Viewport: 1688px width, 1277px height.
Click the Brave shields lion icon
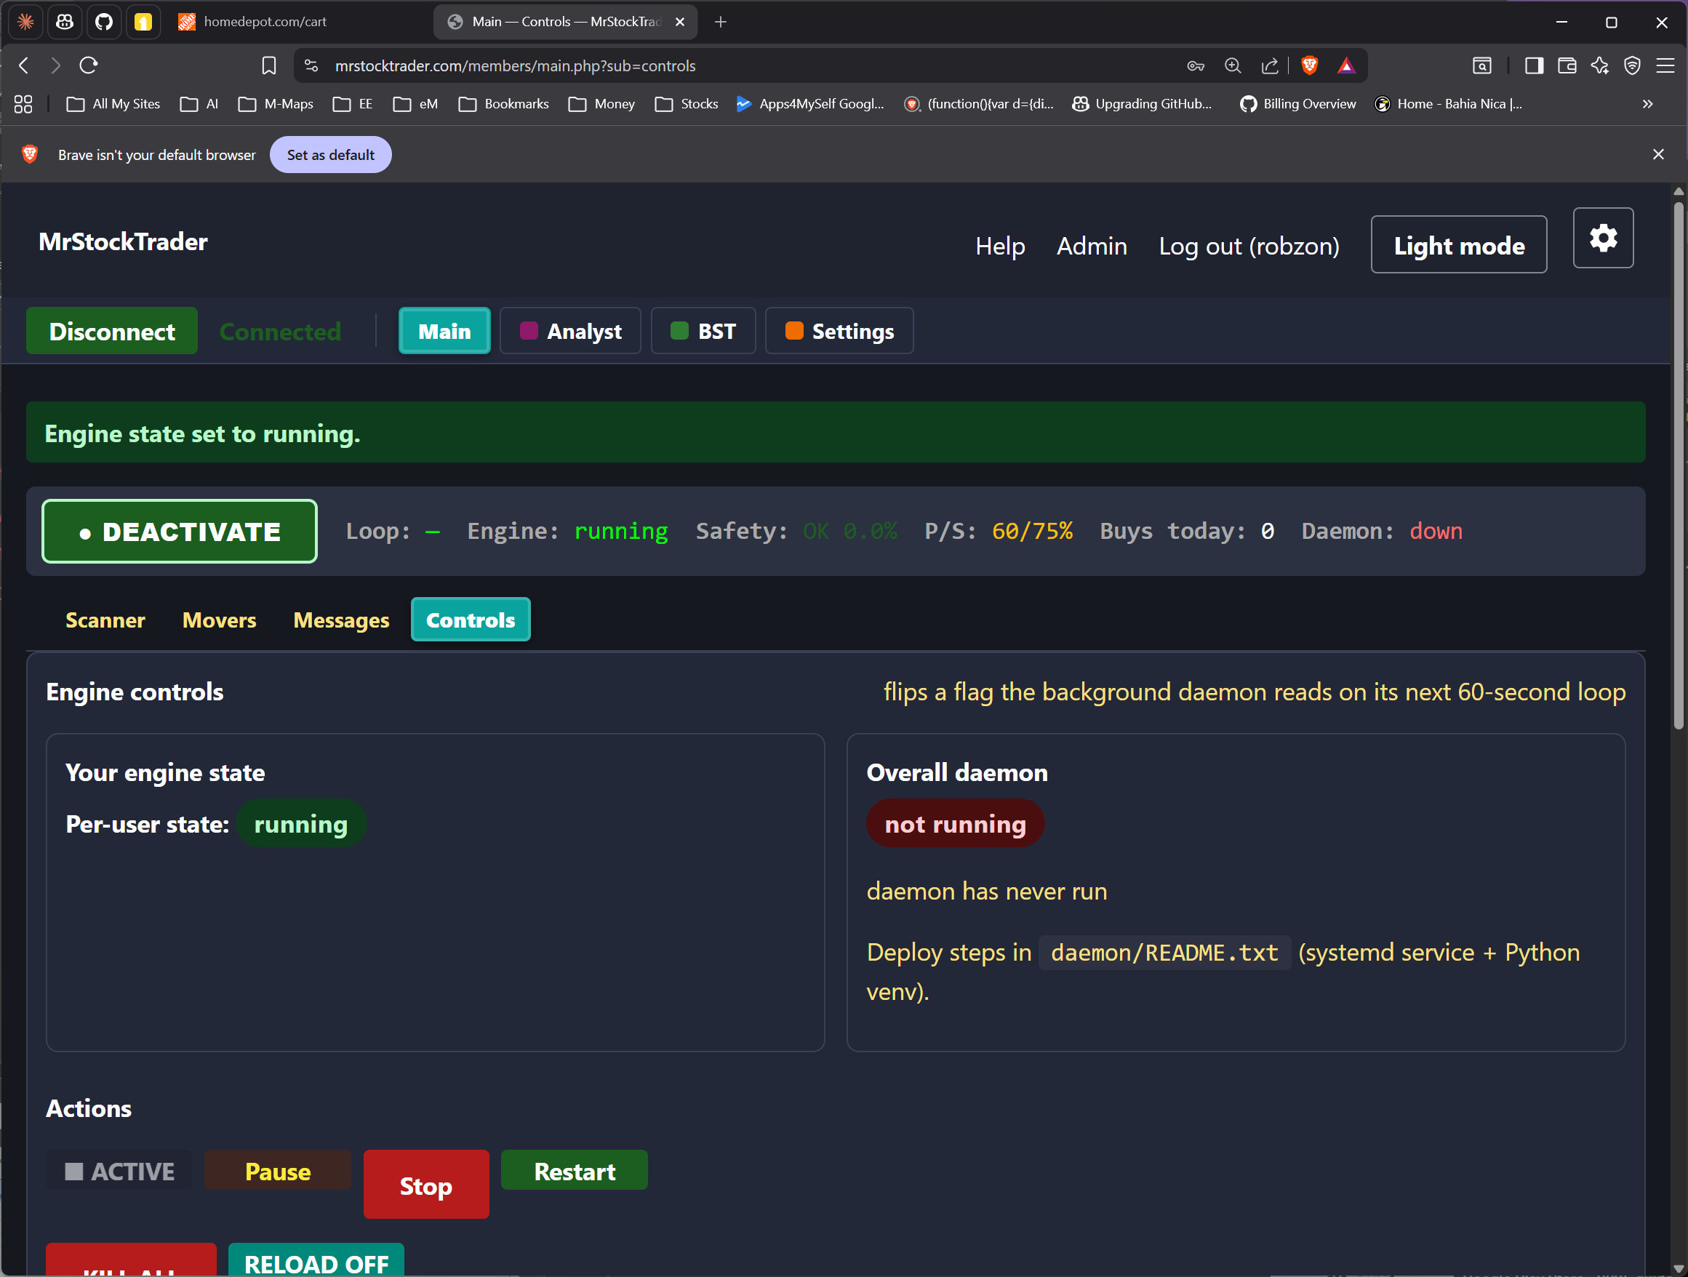tap(1310, 65)
